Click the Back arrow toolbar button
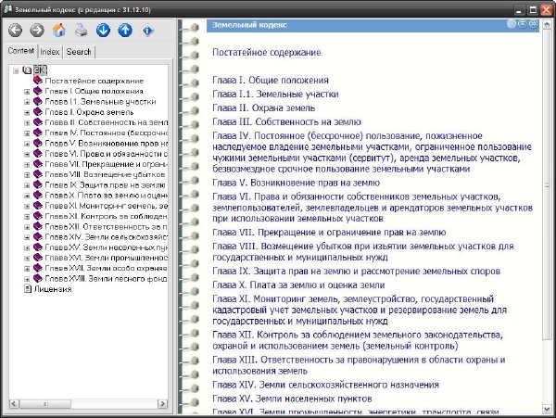The height and width of the screenshot is (418, 556). point(15,30)
